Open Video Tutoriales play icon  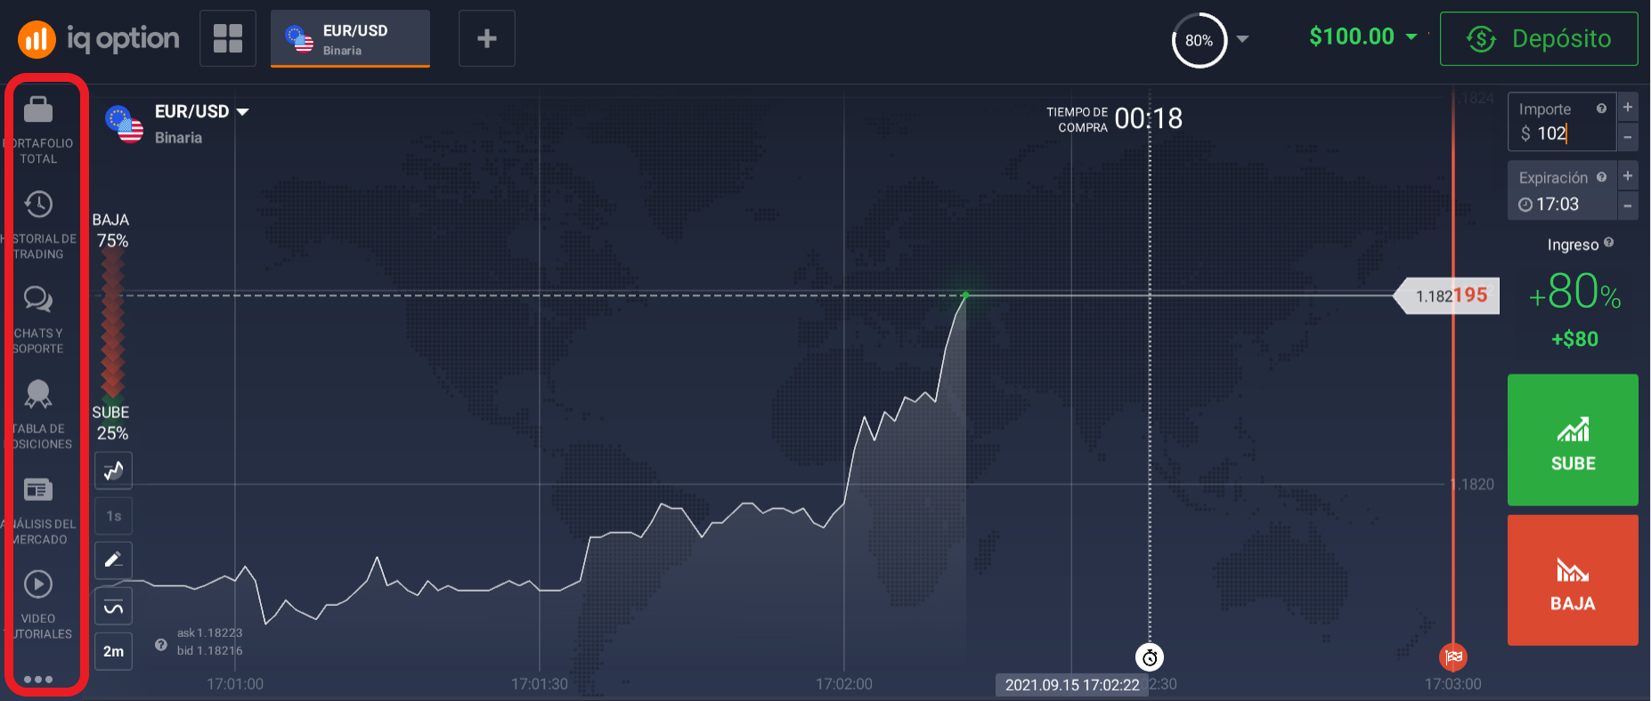(x=38, y=584)
